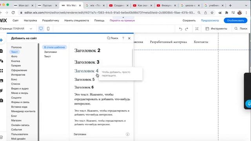Image resolution: width=251 pixels, height=141 pixels.
Task: Click the share icon in address bar
Action: 206,13
